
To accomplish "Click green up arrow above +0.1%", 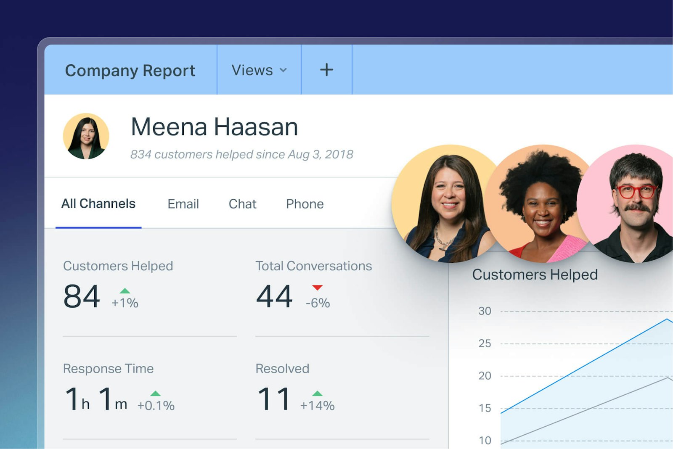I will pyautogui.click(x=156, y=394).
